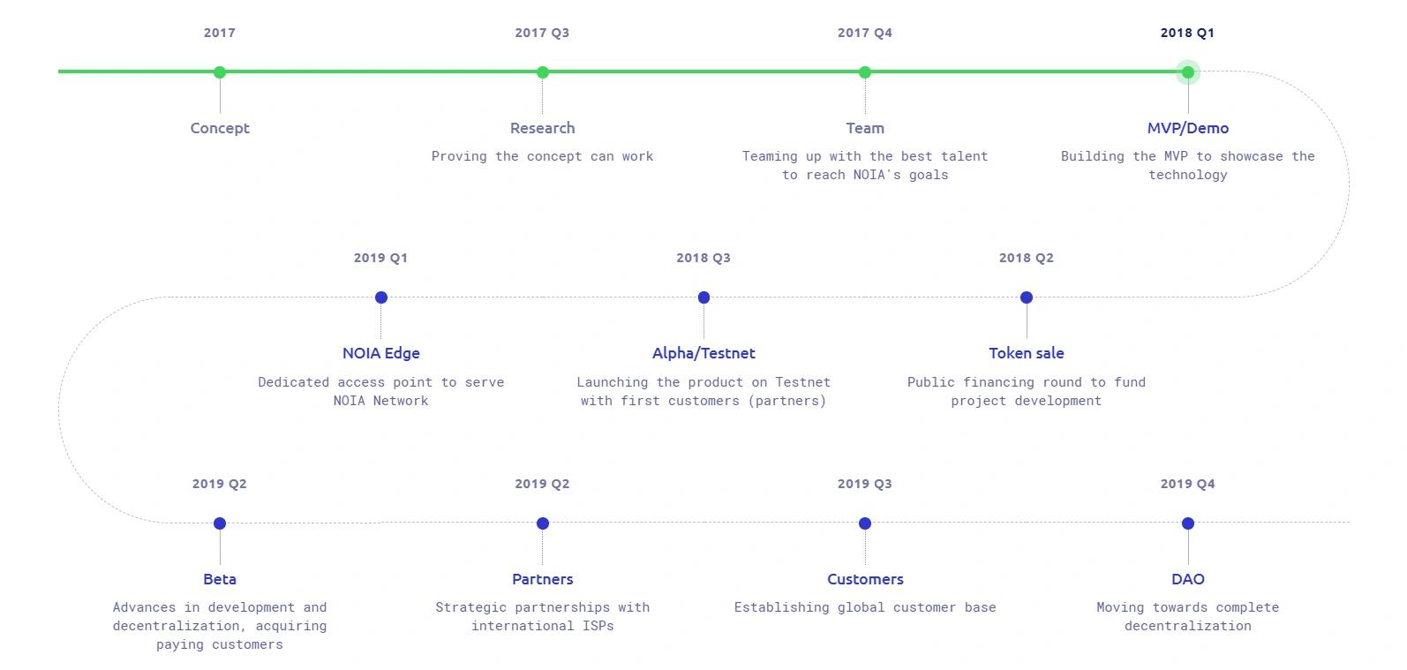Select the 2019 Q3 Customers marker dot
1407x670 pixels.
tap(865, 523)
